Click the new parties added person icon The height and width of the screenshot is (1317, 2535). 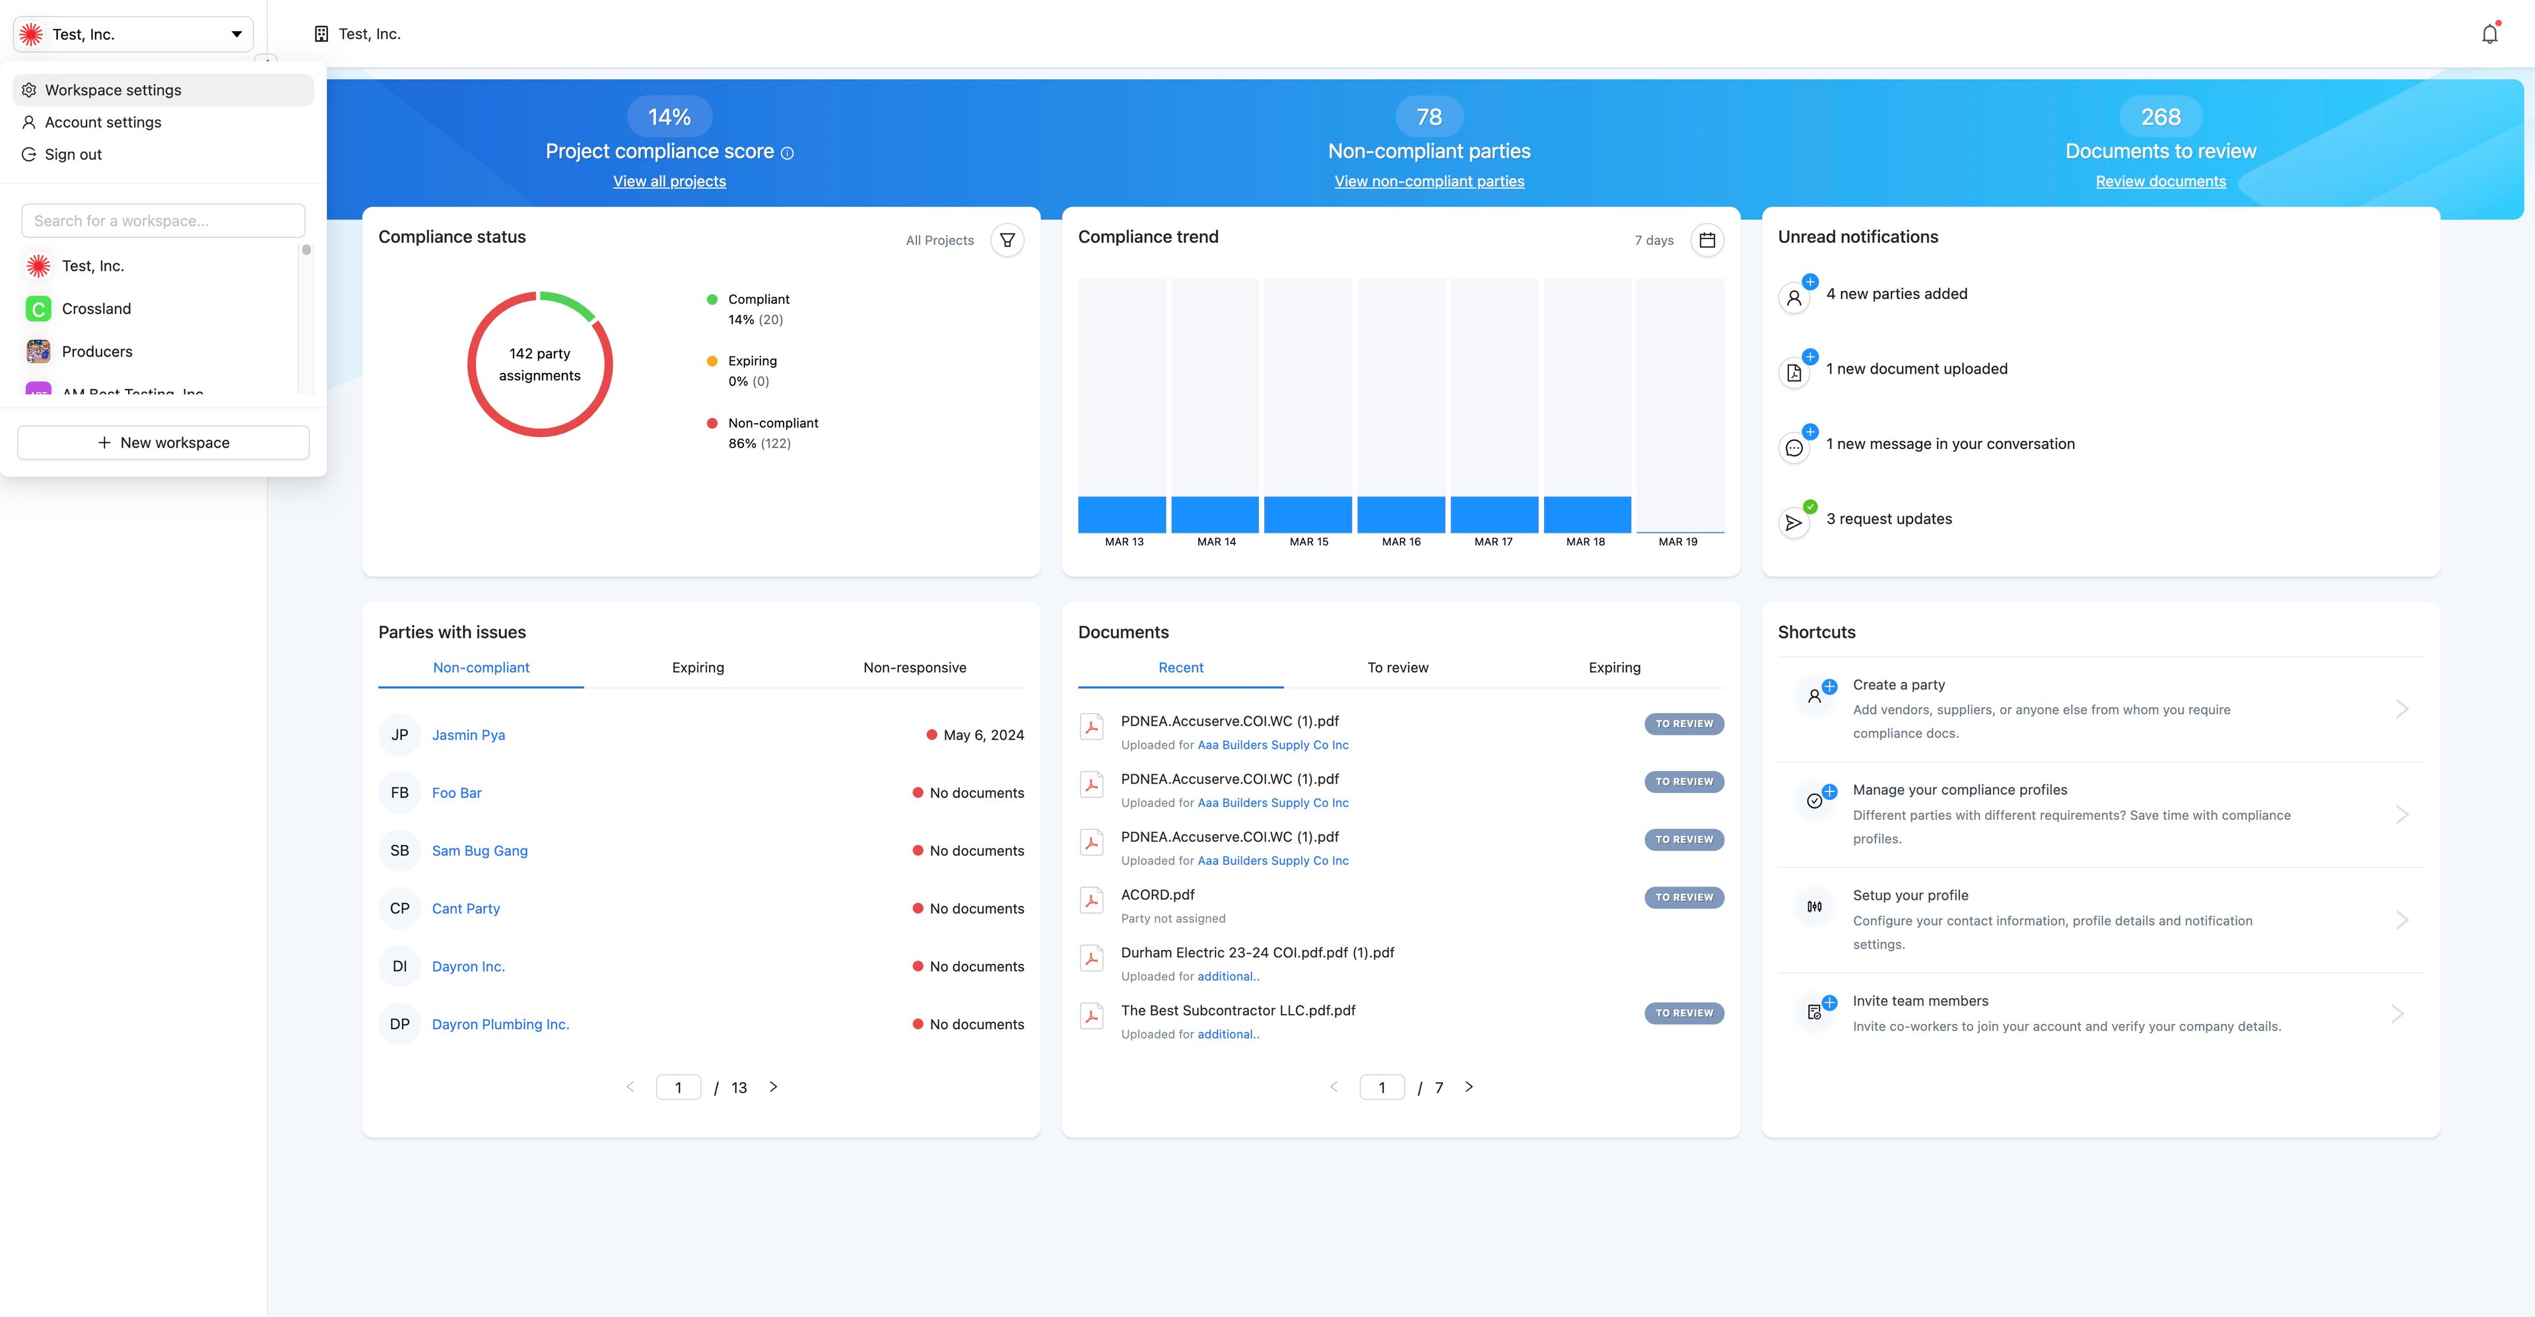point(1794,297)
